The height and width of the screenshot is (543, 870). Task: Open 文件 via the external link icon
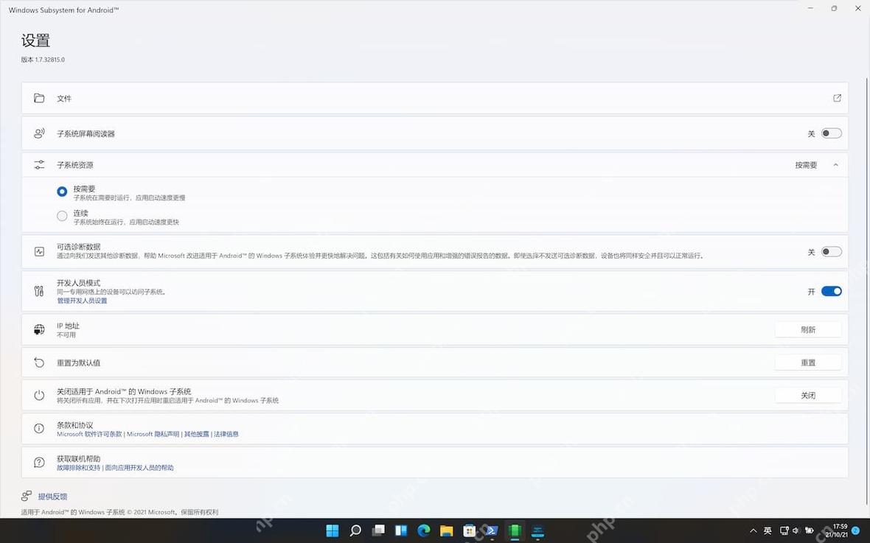[837, 98]
